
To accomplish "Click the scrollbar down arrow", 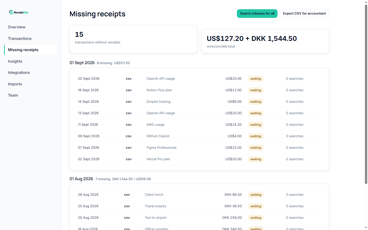I will 366,227.
